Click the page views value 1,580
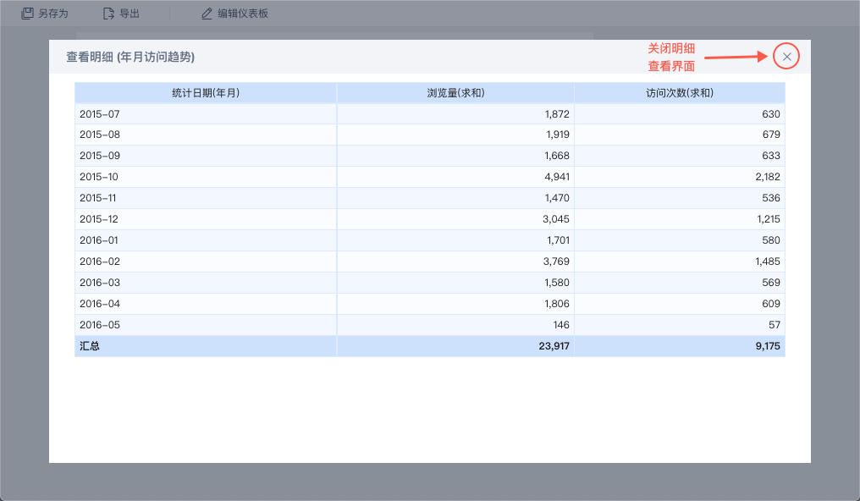 (x=557, y=283)
